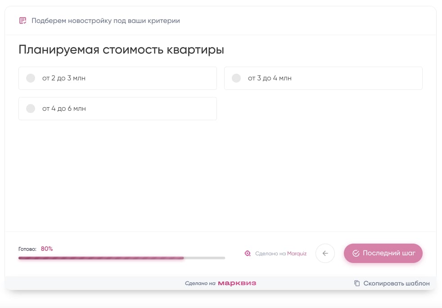This screenshot has height=308, width=442.
Task: Follow the pink Marquiz text link
Action: click(x=297, y=254)
